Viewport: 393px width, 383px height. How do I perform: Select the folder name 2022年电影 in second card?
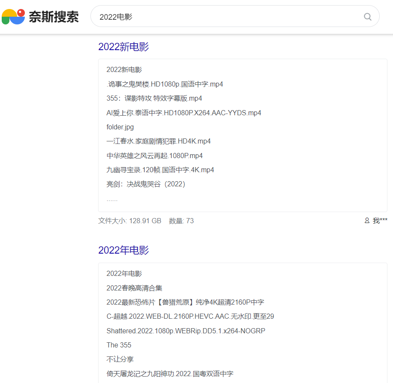(x=124, y=273)
